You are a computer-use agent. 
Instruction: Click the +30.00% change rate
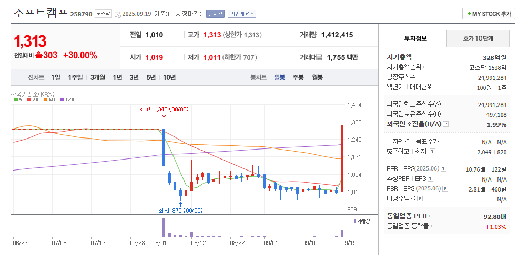(x=80, y=55)
